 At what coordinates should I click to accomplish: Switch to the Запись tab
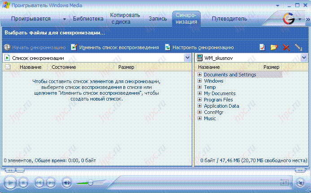click(x=158, y=19)
